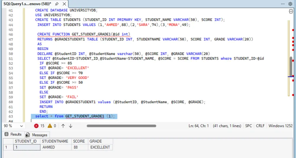
Task: Click the Ln: 64, Ch: 1 indicator
Action: 199,126
